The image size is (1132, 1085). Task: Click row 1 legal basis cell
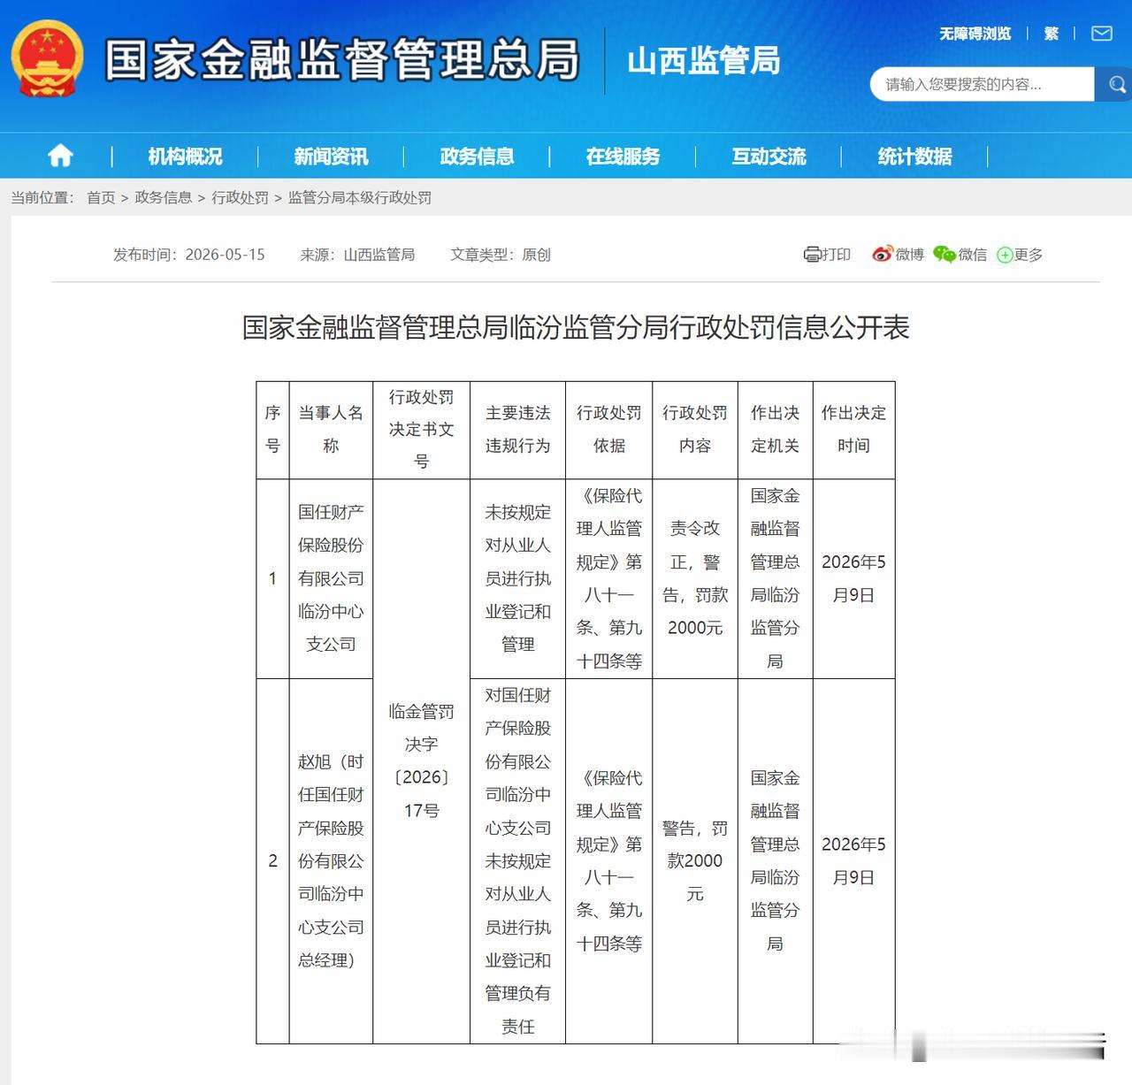click(609, 578)
